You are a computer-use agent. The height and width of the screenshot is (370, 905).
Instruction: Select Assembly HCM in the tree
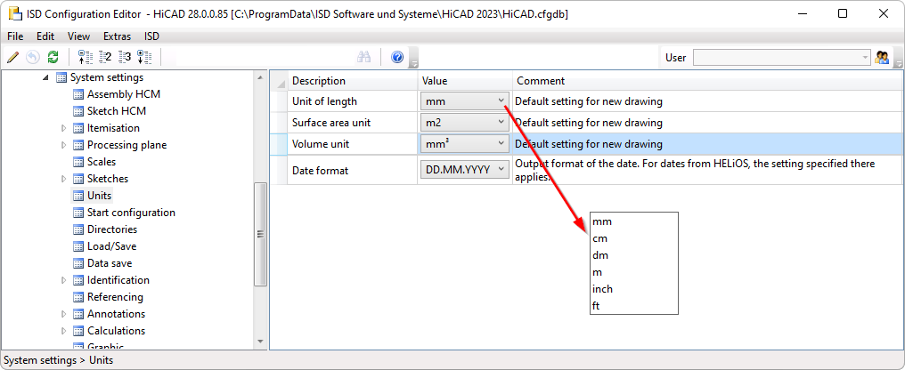(124, 94)
